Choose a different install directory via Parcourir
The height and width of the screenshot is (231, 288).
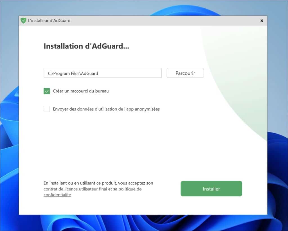(185, 73)
